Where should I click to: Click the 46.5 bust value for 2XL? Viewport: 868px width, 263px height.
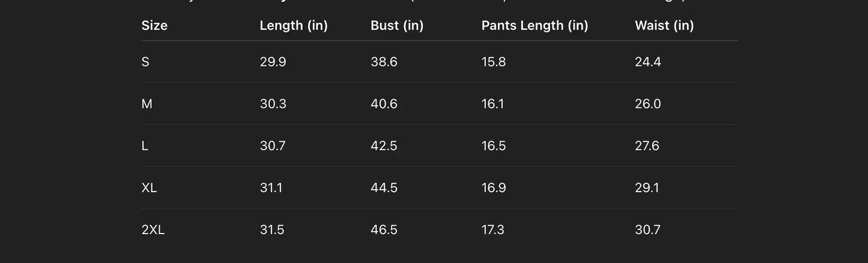pos(384,230)
